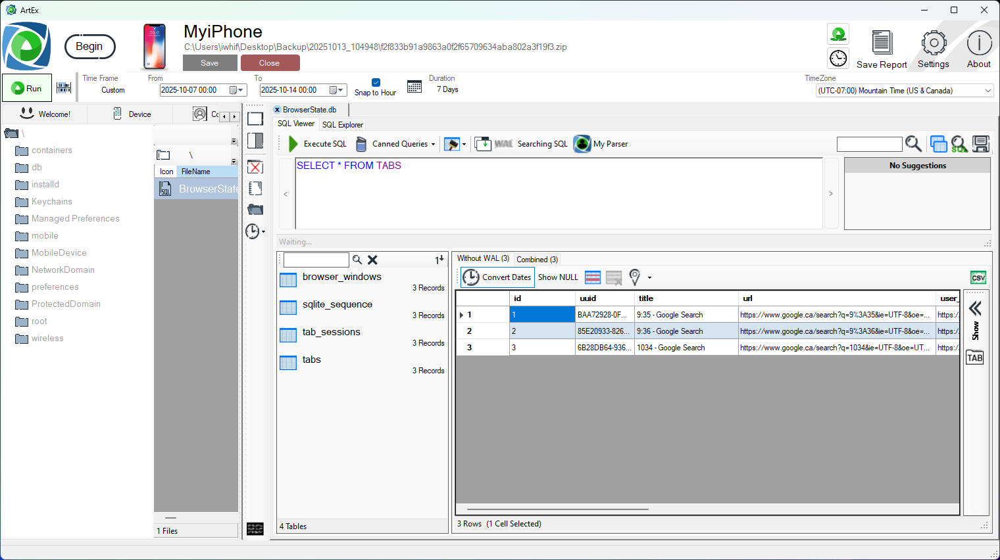The image size is (1000, 560).
Task: Open the From date picker dropdown
Action: tap(237, 90)
